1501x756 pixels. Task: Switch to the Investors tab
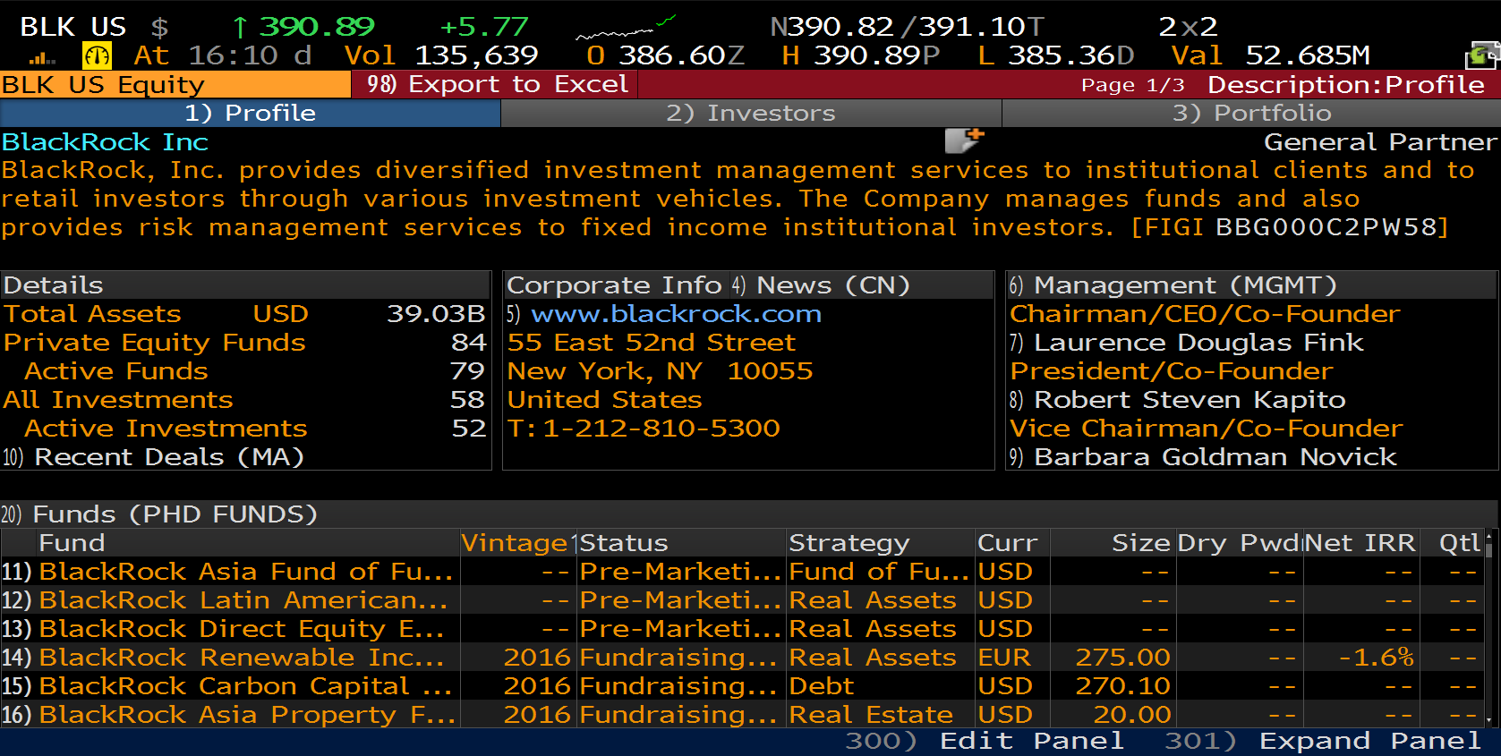750,113
